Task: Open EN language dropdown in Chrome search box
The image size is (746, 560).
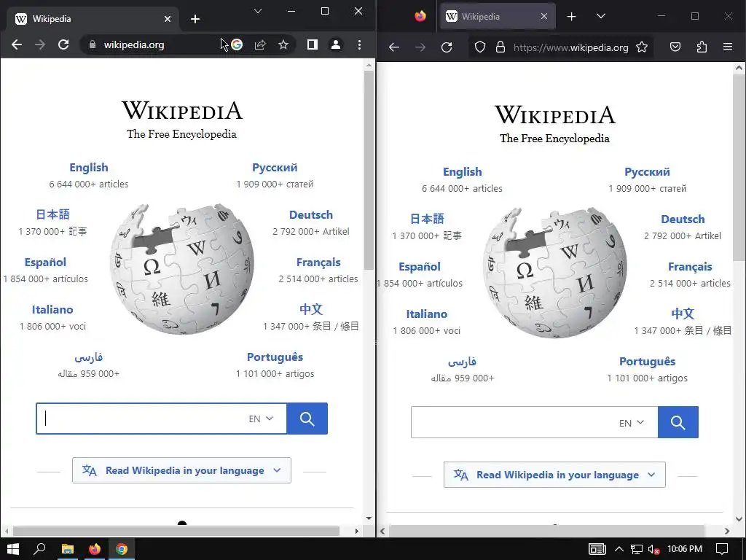Action: coord(262,419)
